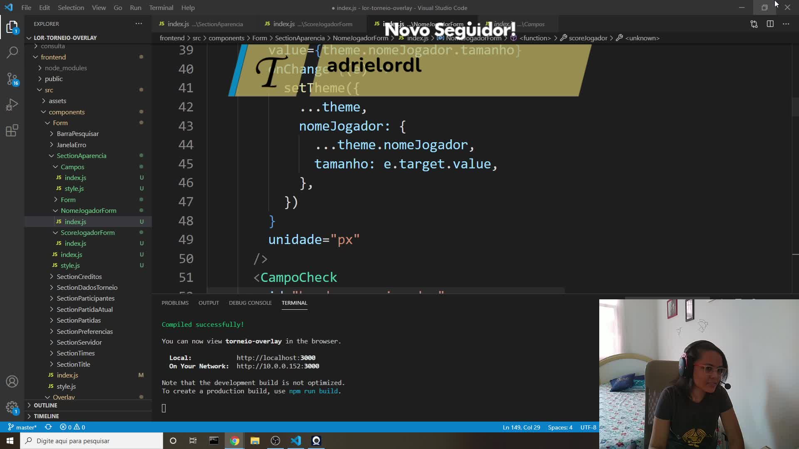Image resolution: width=799 pixels, height=449 pixels.
Task: Open the Search view in activity bar
Action: (12, 52)
